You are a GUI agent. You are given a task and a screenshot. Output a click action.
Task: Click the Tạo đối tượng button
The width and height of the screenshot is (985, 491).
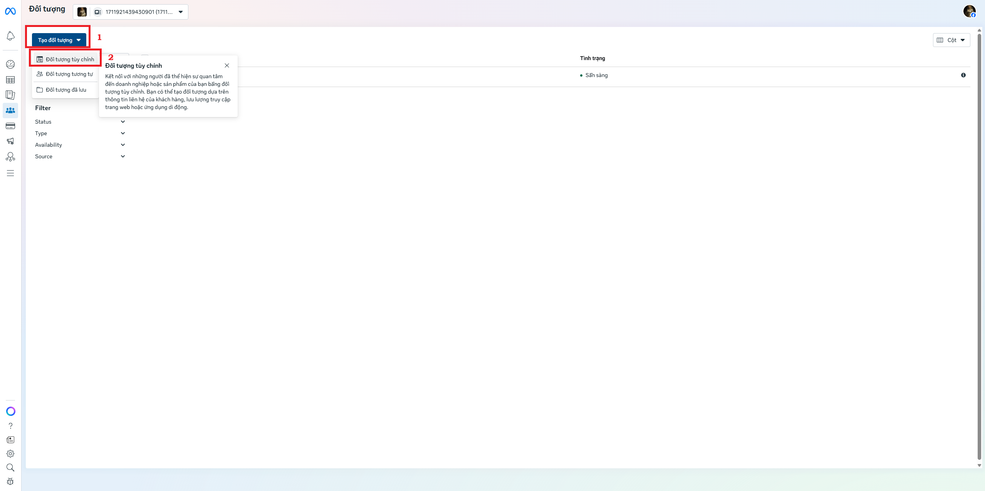click(x=58, y=39)
